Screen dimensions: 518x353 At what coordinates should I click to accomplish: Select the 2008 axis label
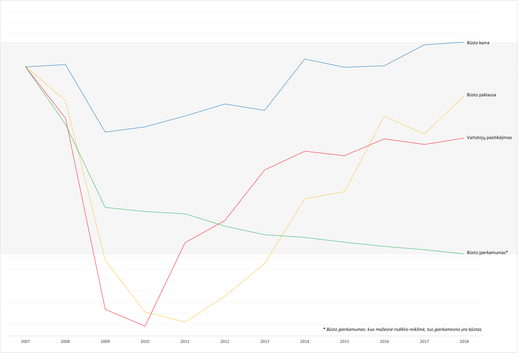(x=65, y=341)
